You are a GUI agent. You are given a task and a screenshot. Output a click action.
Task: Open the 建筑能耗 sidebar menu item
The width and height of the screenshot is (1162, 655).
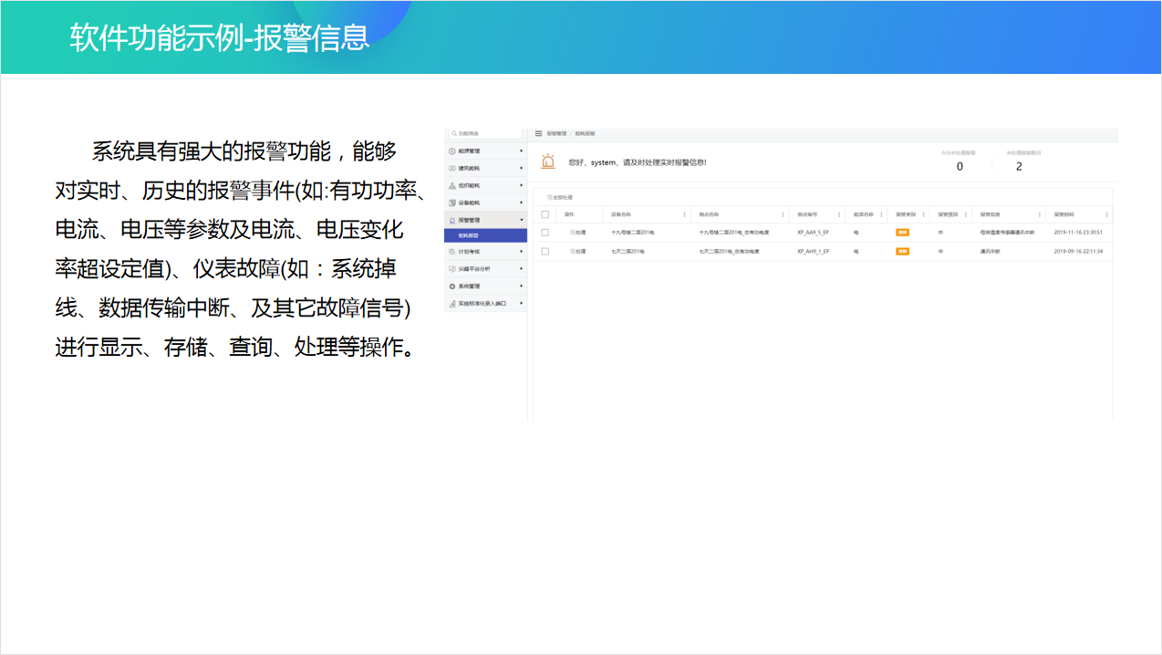[483, 168]
